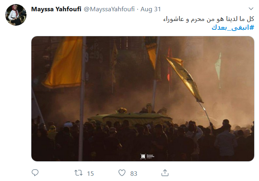This screenshot has height=181, width=259.
Task: Retweet this post using the retweet icon
Action: [x=78, y=173]
